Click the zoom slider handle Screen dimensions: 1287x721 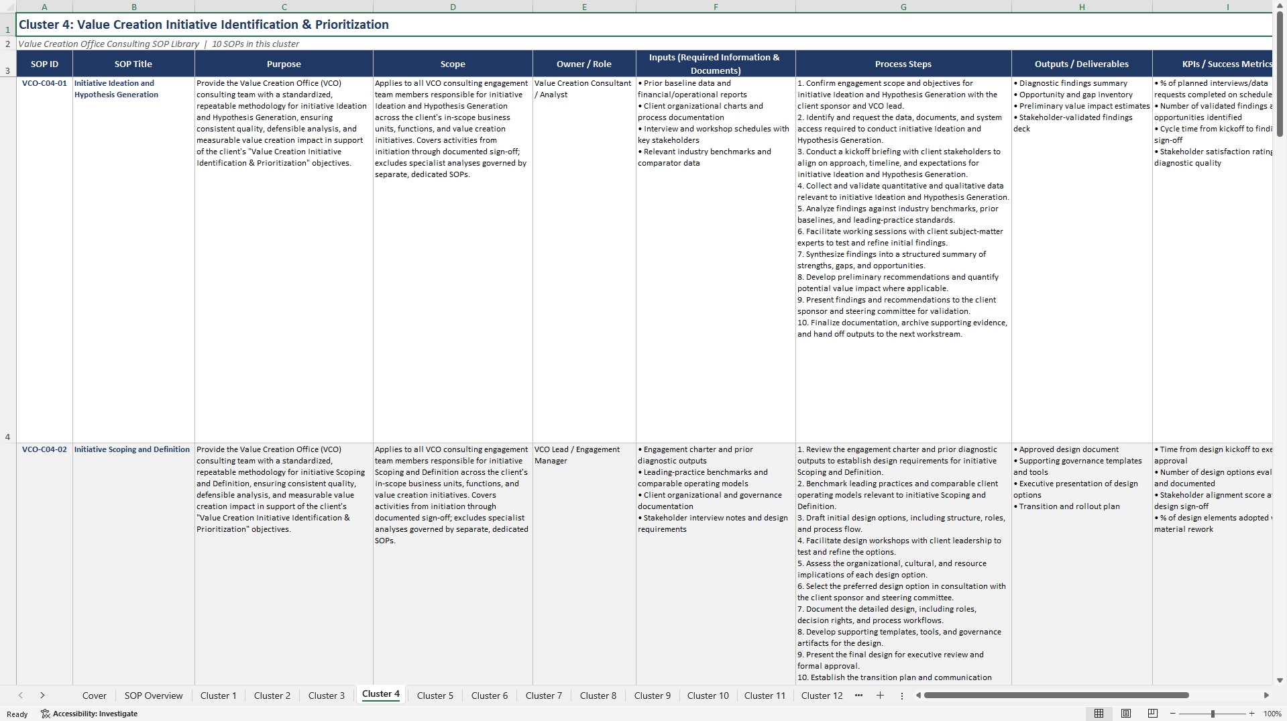tap(1213, 714)
